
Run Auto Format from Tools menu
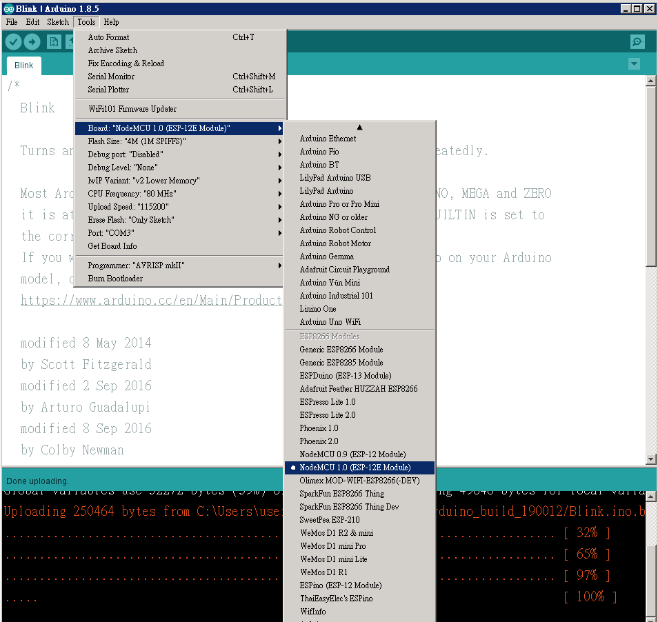pyautogui.click(x=179, y=37)
